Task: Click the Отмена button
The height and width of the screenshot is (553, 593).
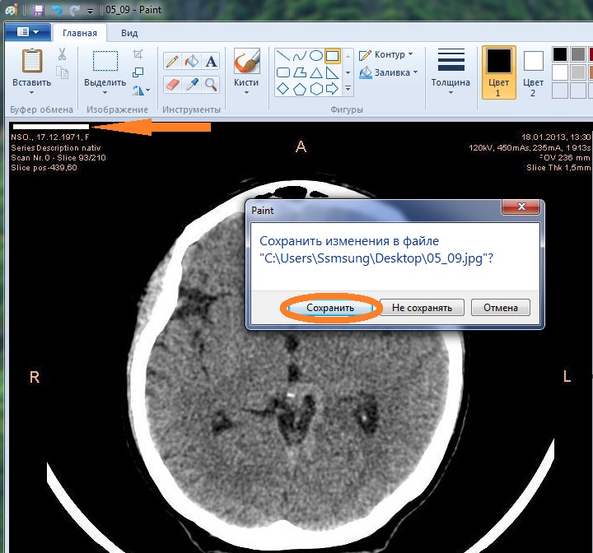Action: (x=501, y=308)
